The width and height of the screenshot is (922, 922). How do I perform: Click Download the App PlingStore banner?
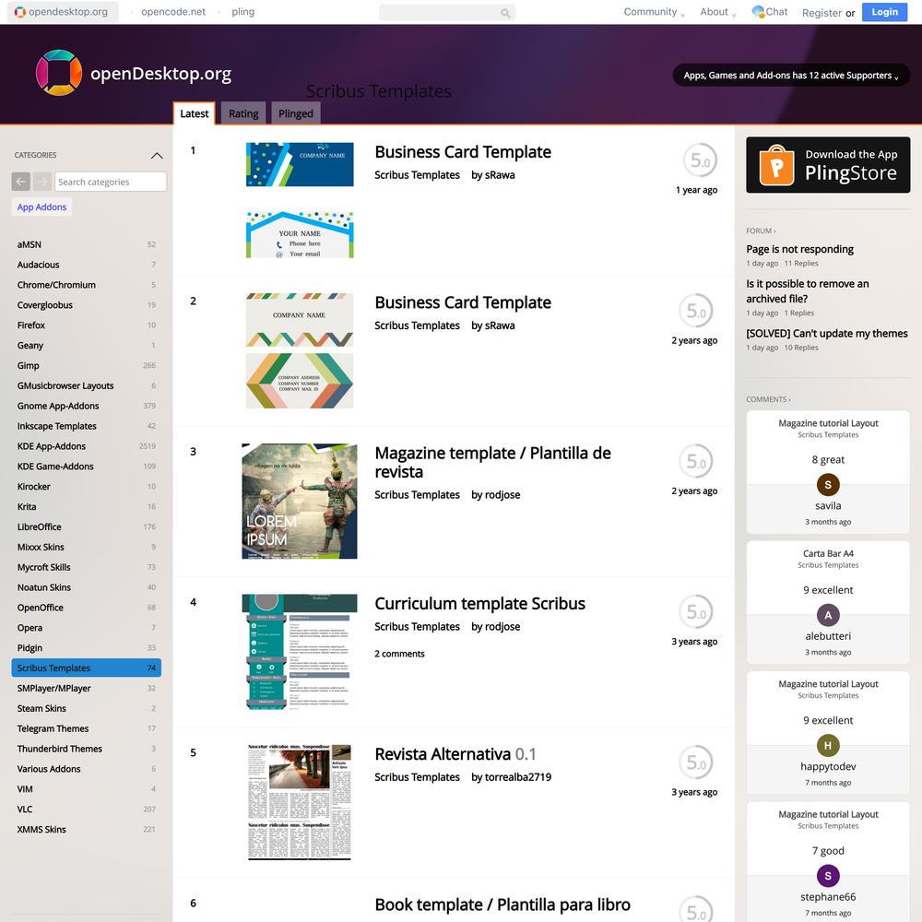[828, 165]
